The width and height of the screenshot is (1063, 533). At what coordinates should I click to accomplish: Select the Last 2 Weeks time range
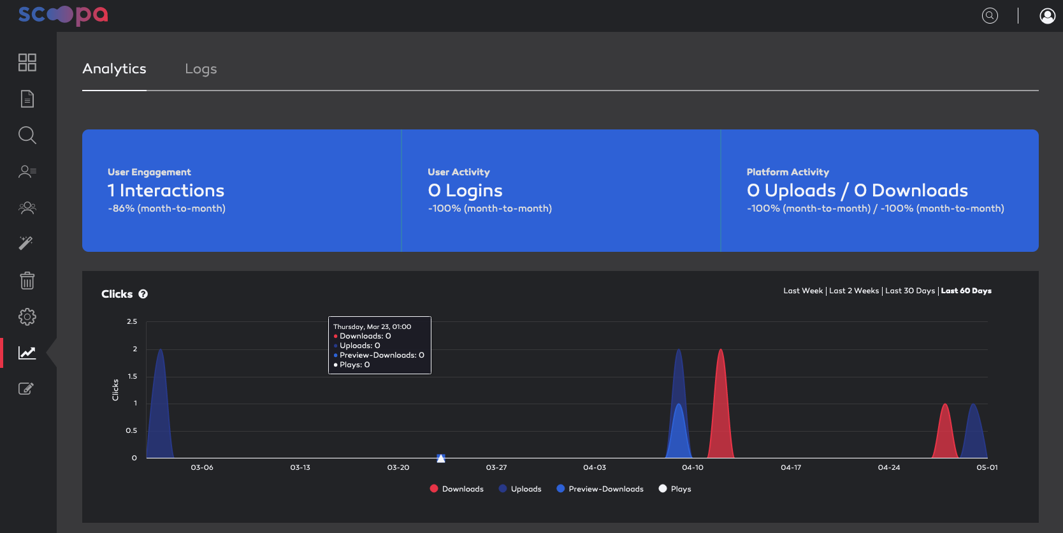854,291
